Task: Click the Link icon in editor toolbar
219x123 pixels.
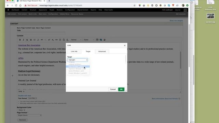Action: point(42,40)
